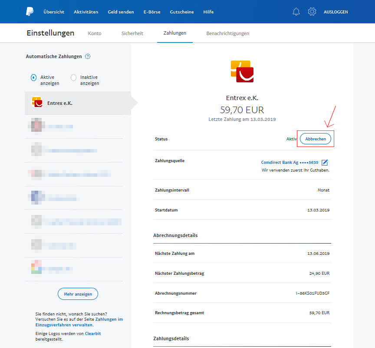Image resolution: width=375 pixels, height=348 pixels.
Task: Click the 'Einstellungen' page title
Action: coord(50,33)
